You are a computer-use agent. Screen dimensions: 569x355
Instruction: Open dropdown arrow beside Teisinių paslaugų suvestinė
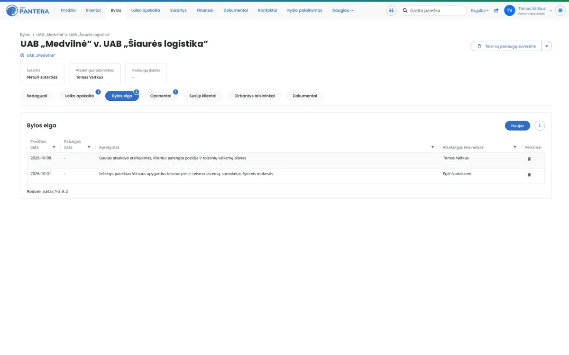pos(547,46)
